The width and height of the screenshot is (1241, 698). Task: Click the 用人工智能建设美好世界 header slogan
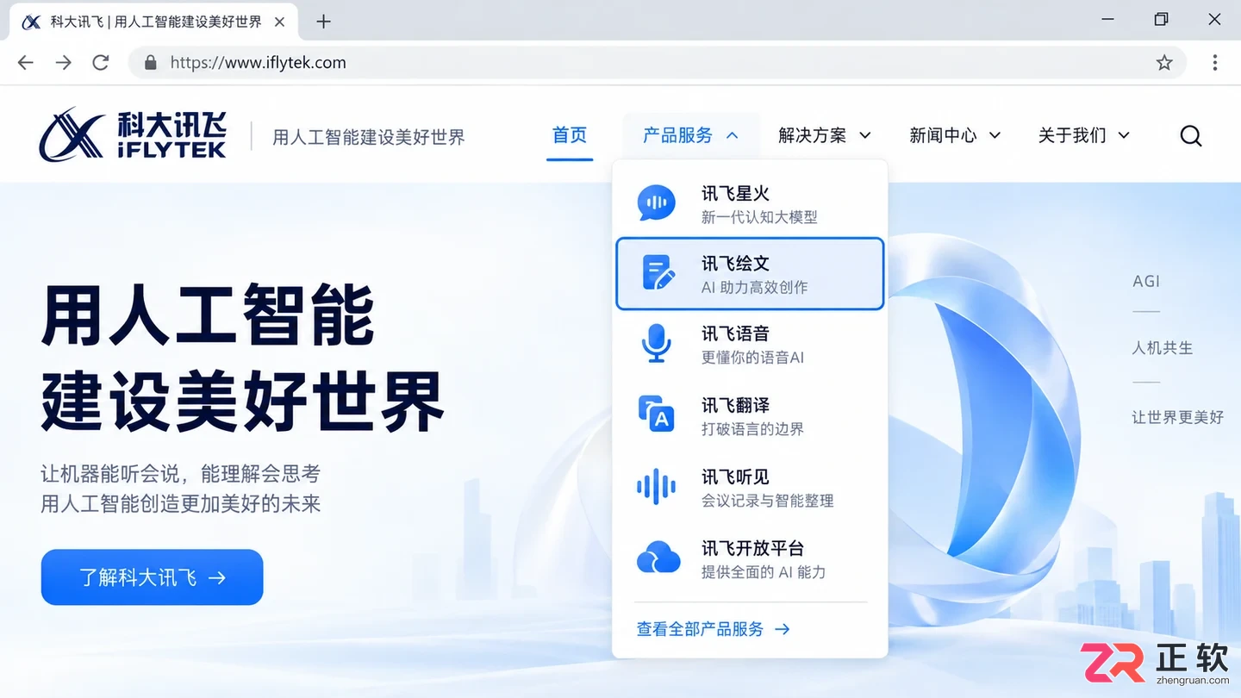[369, 137]
